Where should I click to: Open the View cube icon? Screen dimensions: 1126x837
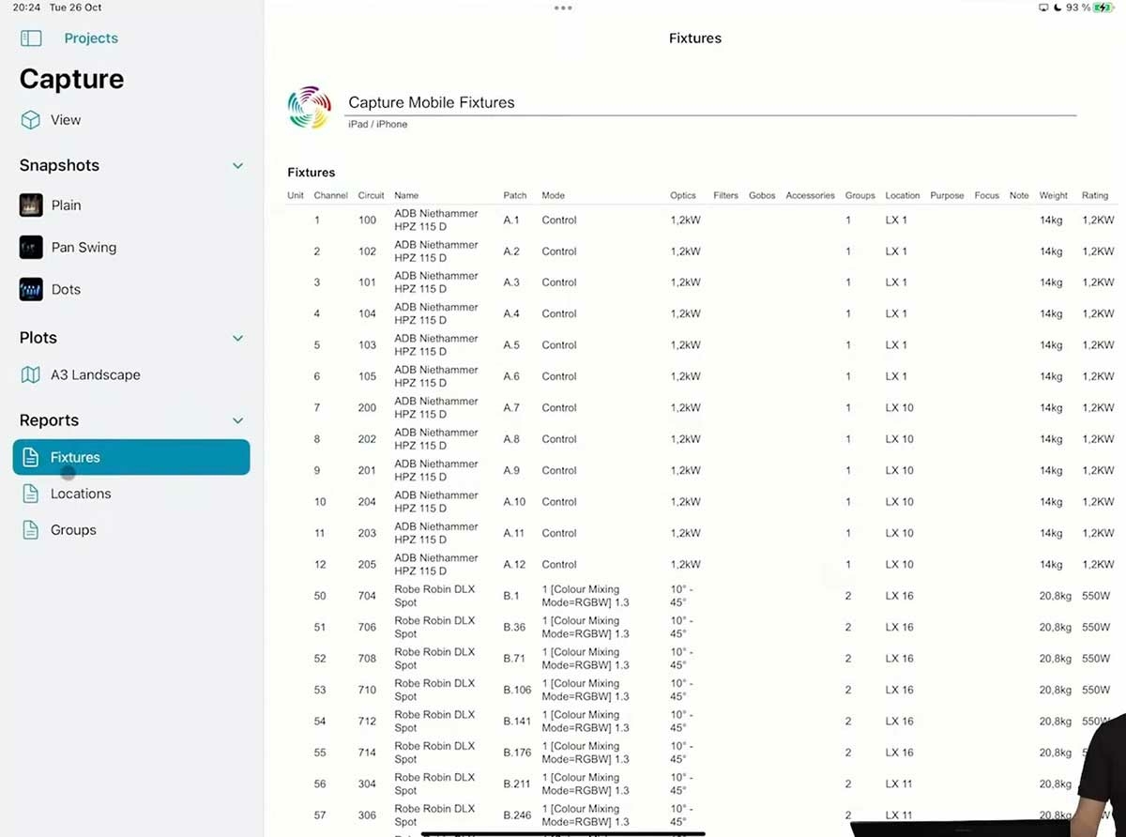tap(31, 120)
